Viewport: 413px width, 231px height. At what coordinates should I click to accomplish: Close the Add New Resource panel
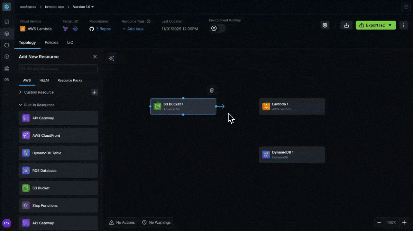tap(95, 57)
